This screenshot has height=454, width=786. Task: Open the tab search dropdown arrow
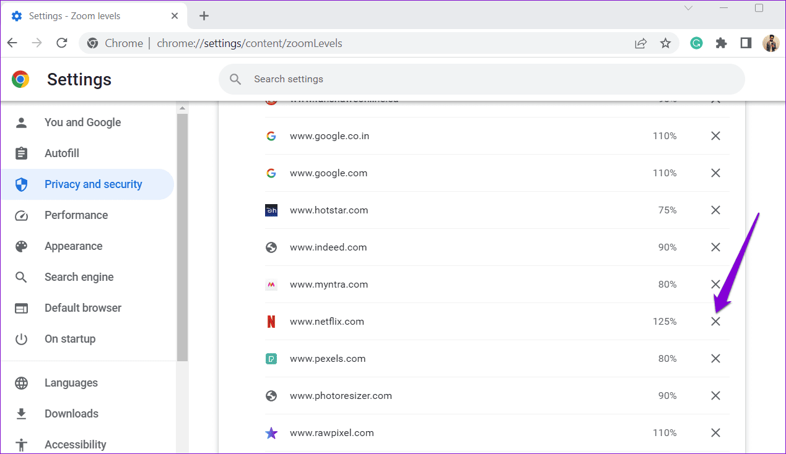click(688, 8)
